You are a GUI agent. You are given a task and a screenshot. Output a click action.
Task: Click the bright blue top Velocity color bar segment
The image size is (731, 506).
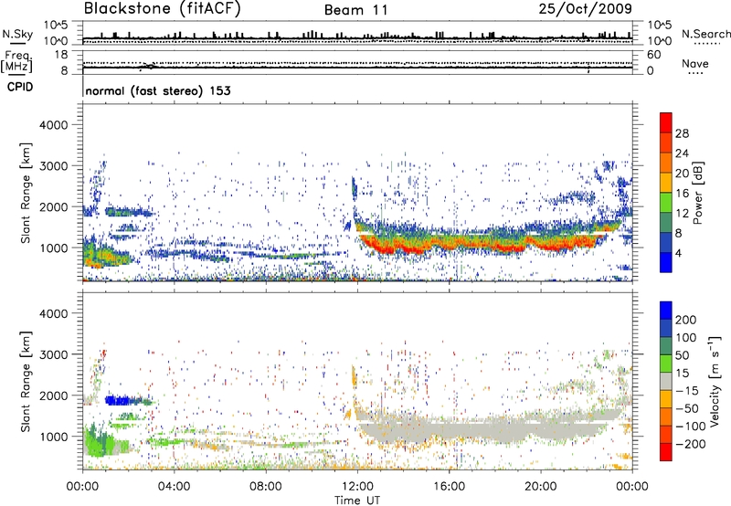[666, 311]
